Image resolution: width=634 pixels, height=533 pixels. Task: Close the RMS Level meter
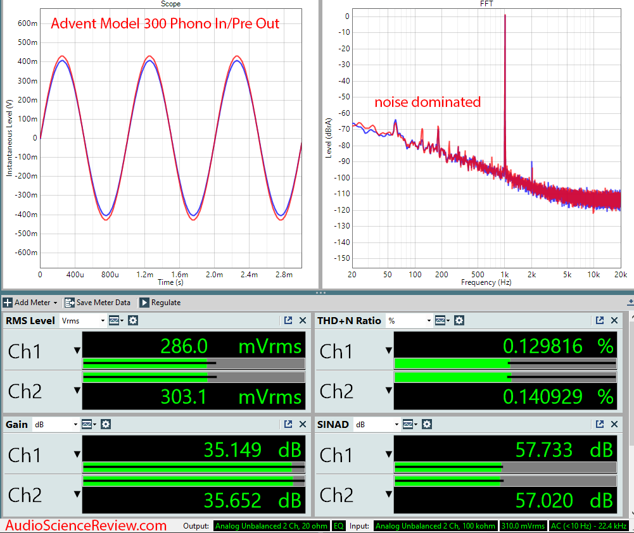pyautogui.click(x=303, y=320)
